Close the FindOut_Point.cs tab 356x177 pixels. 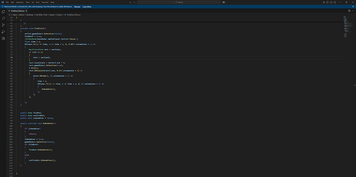[x=26, y=11]
